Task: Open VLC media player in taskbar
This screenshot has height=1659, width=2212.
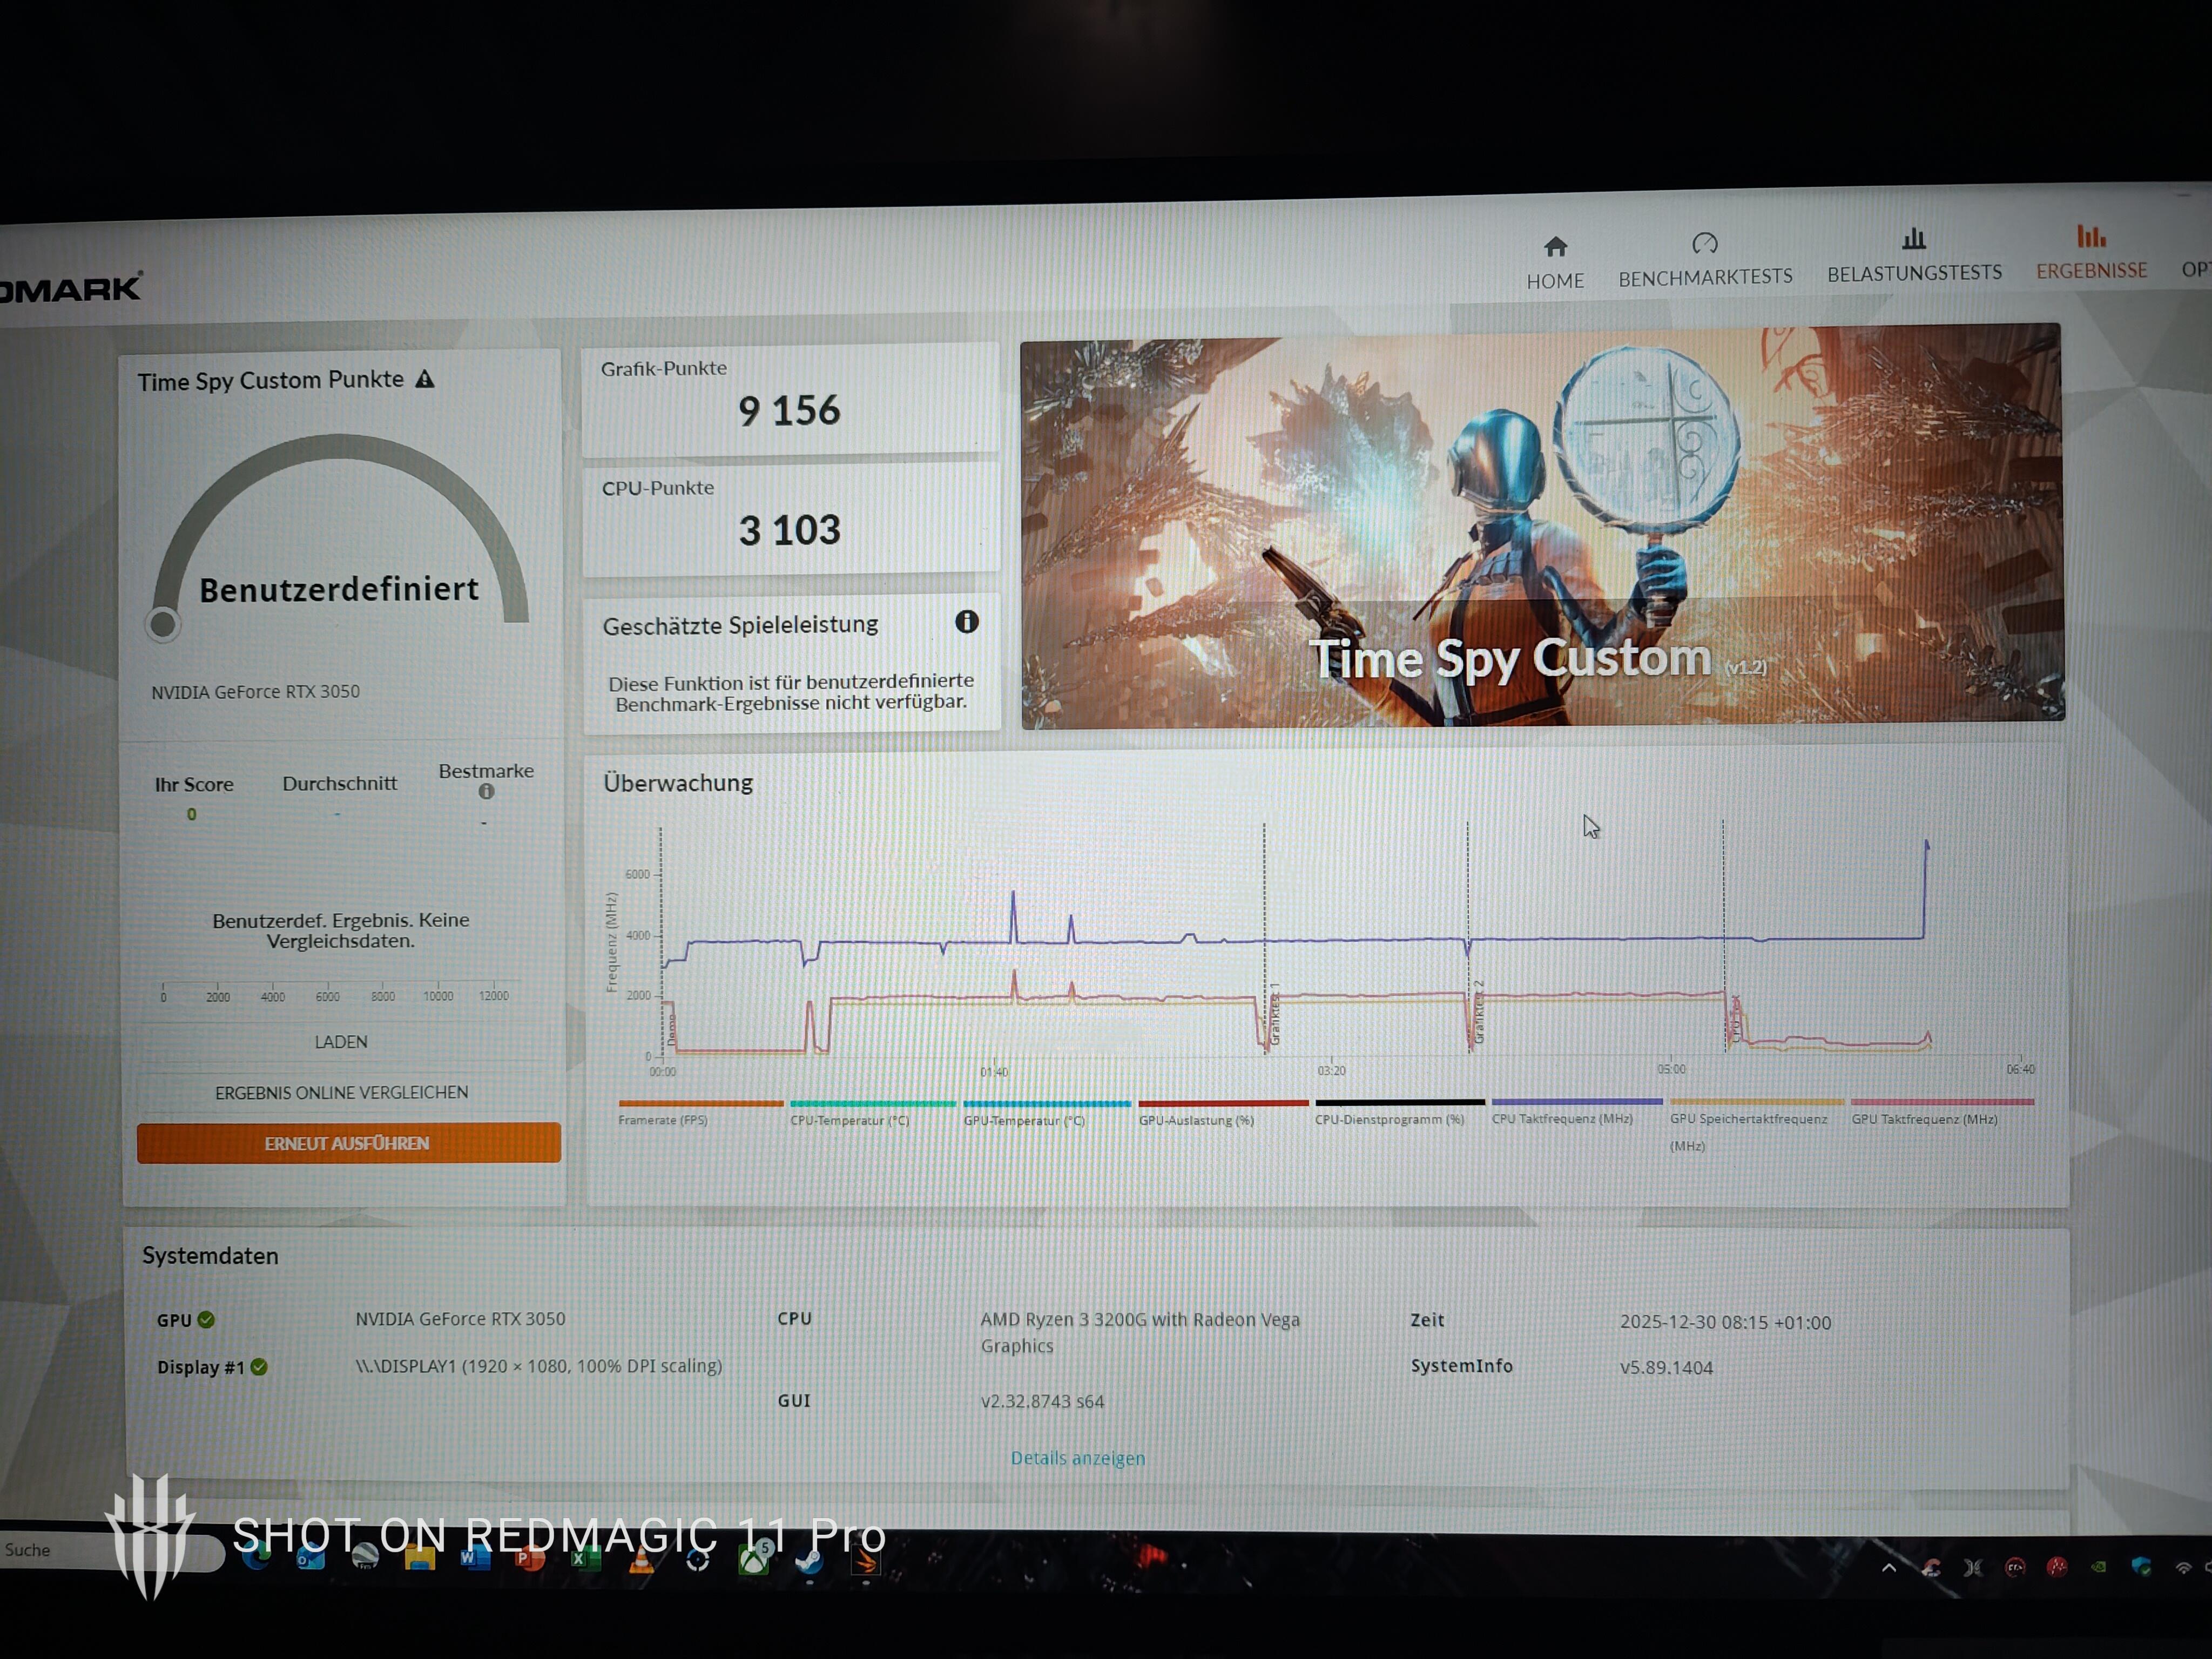Action: (641, 1561)
